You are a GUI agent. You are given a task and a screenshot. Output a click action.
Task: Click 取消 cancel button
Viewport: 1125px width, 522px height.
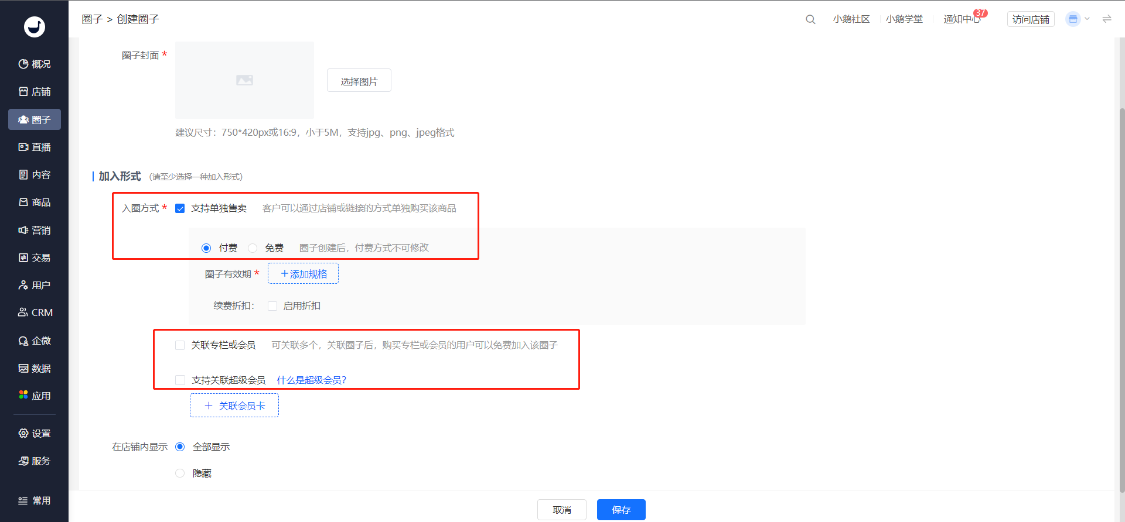tap(561, 510)
